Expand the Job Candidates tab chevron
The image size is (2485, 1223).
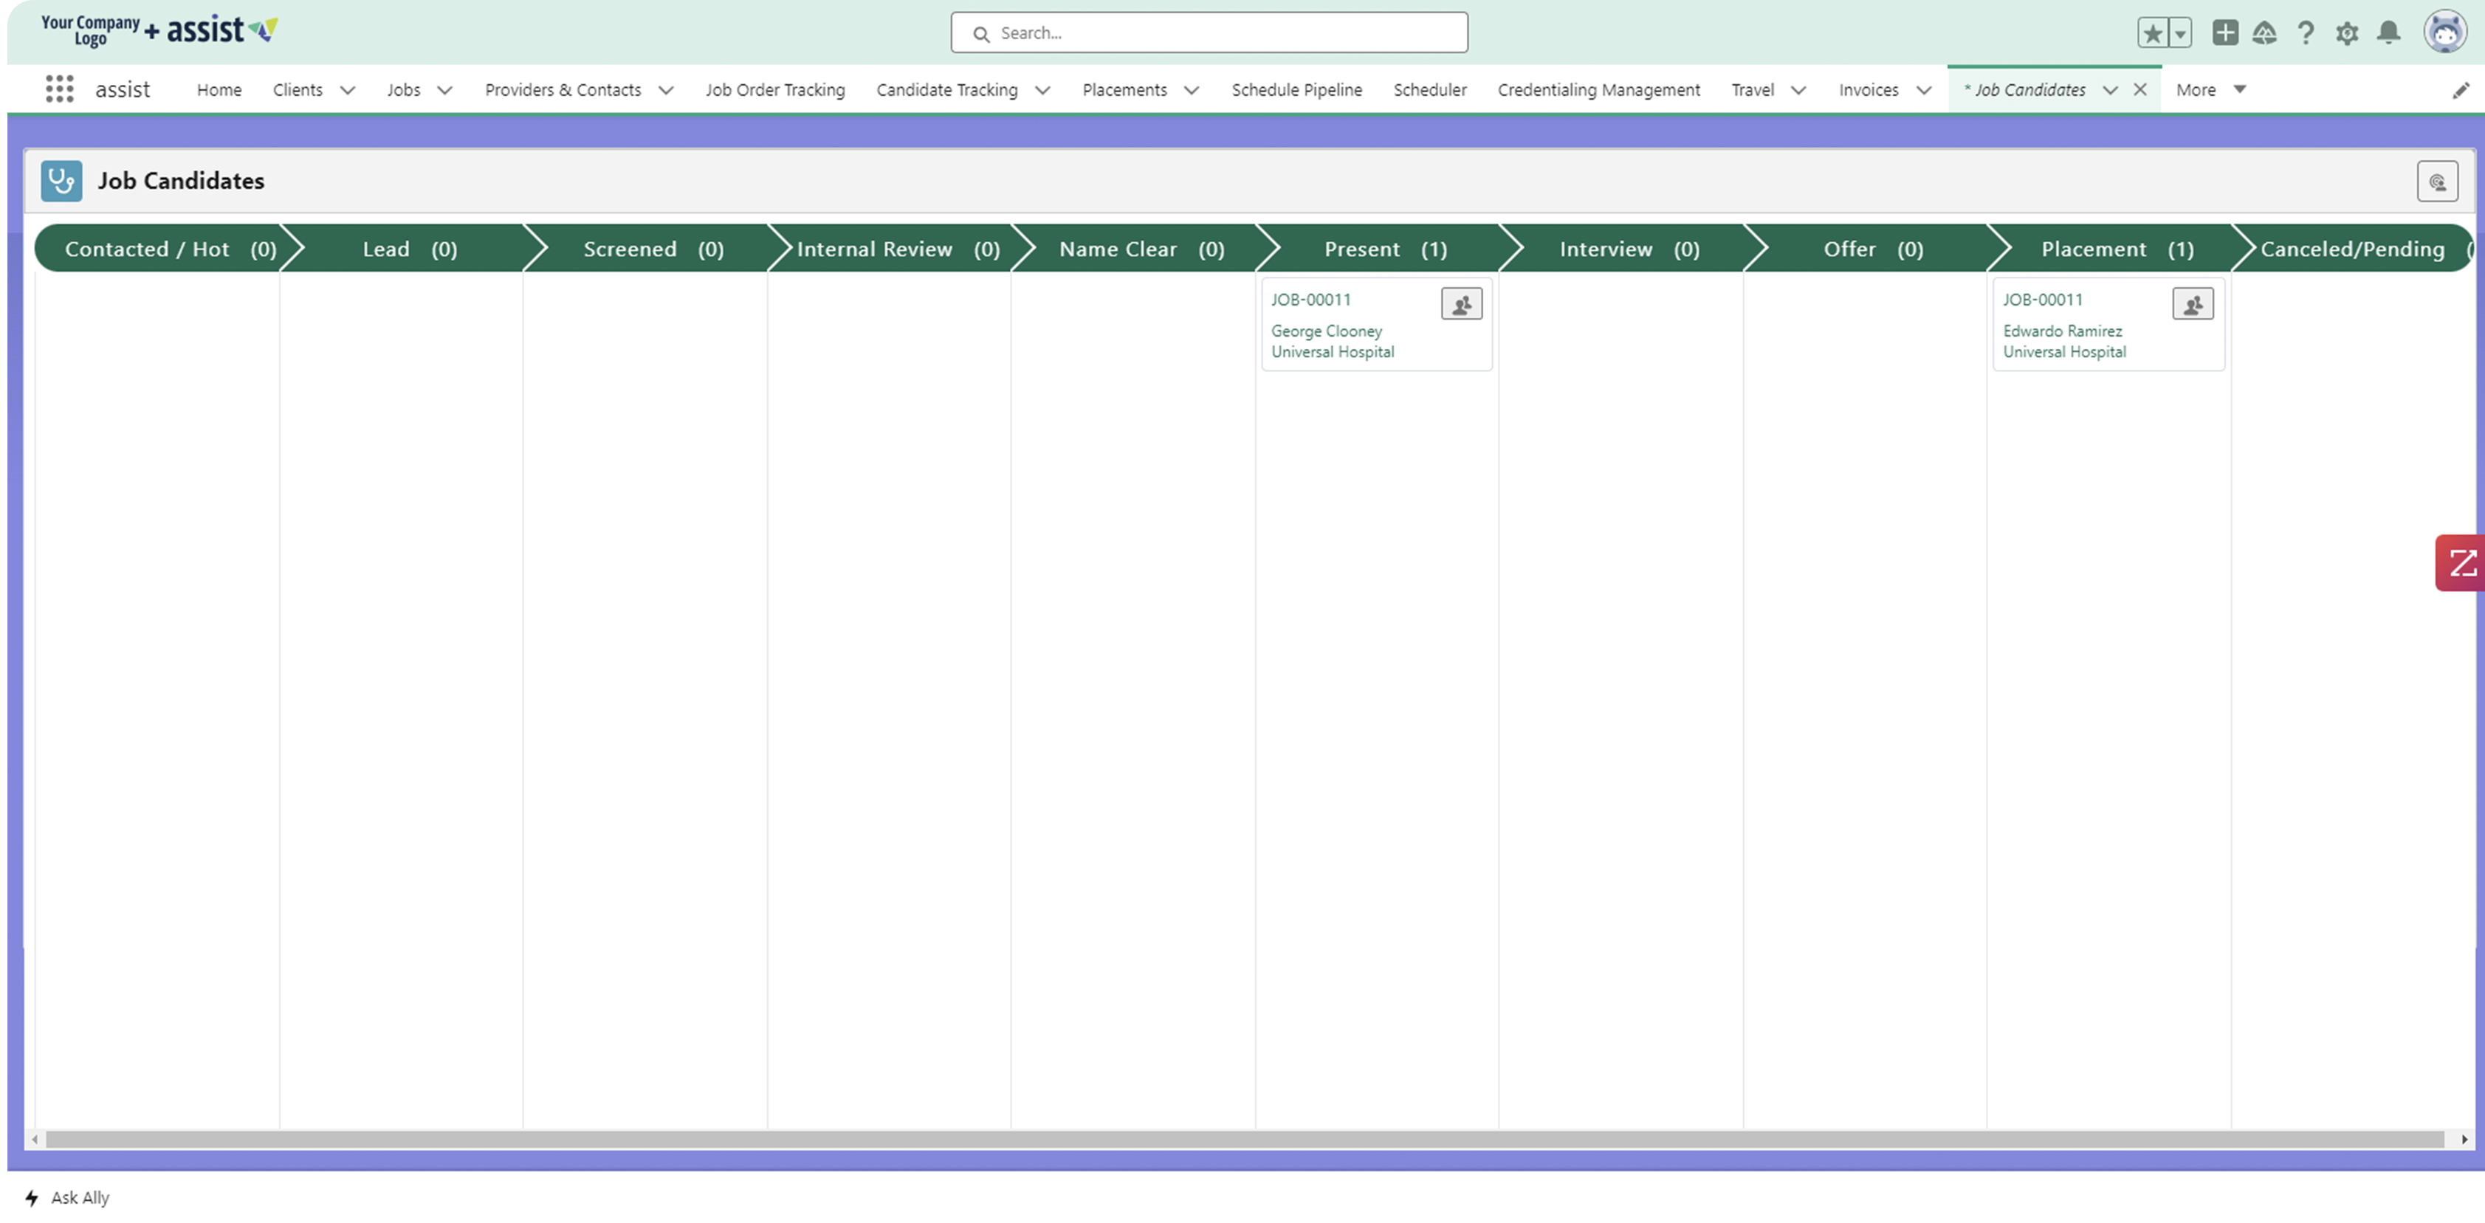(2110, 91)
